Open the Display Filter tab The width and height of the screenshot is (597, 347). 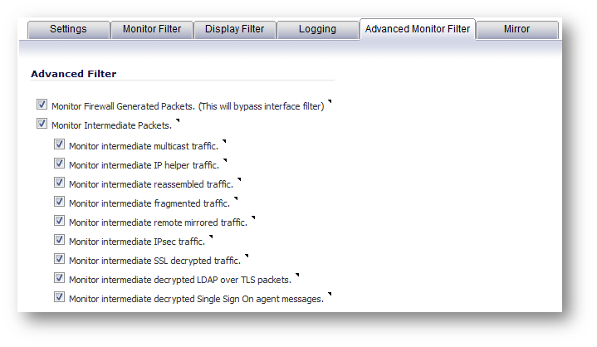click(234, 29)
